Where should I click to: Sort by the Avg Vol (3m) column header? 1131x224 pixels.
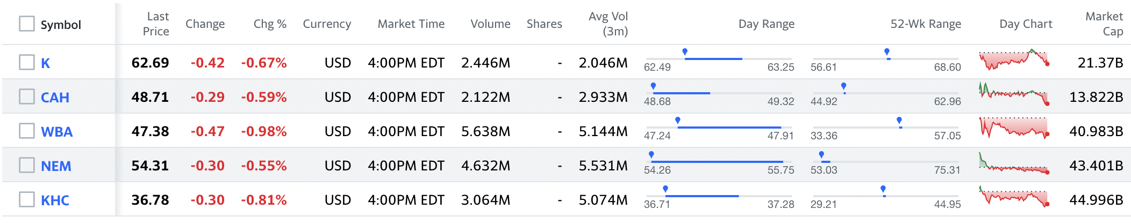point(608,24)
